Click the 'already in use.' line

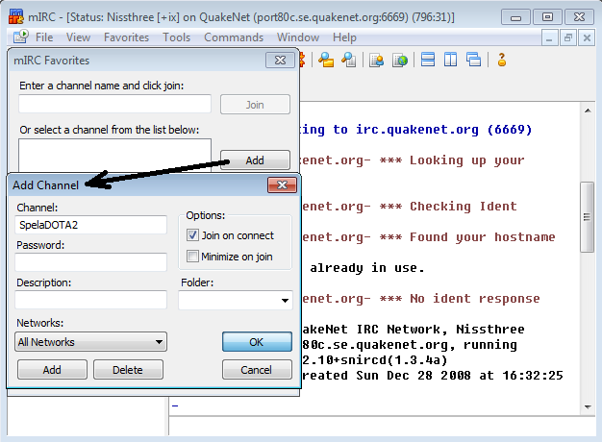click(x=367, y=268)
